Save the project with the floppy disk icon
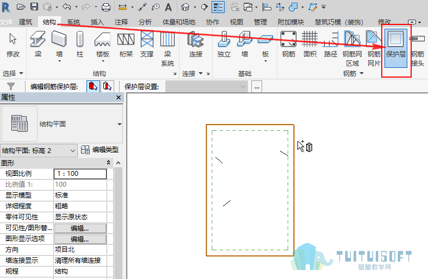The width and height of the screenshot is (428, 279). 34,7
